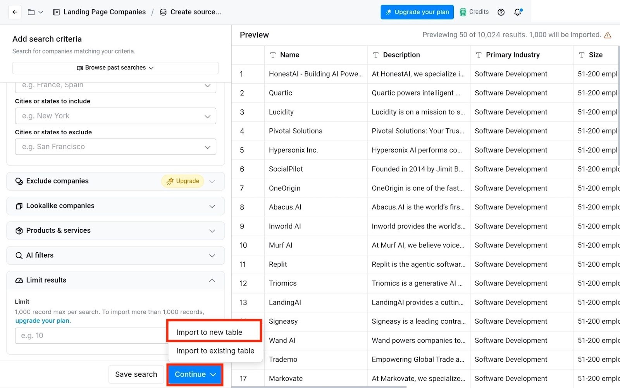The width and height of the screenshot is (620, 388).
Task: Click the Size column header
Action: 596,55
